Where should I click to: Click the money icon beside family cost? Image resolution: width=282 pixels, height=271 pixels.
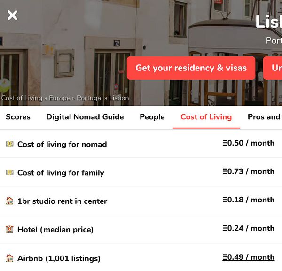pyautogui.click(x=9, y=172)
